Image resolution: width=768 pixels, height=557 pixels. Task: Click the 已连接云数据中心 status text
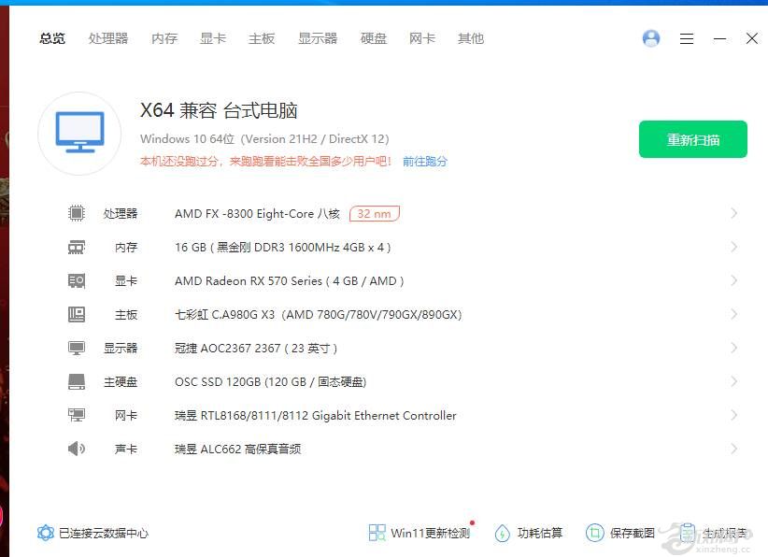tap(104, 533)
